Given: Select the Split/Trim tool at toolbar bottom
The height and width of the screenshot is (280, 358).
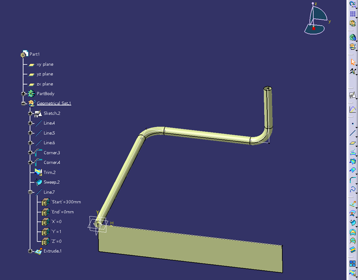Looking at the screenshot, I should [352, 273].
